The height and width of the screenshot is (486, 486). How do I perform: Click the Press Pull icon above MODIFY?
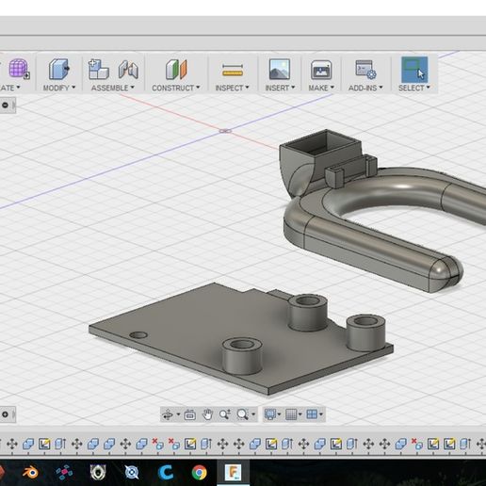click(x=59, y=69)
